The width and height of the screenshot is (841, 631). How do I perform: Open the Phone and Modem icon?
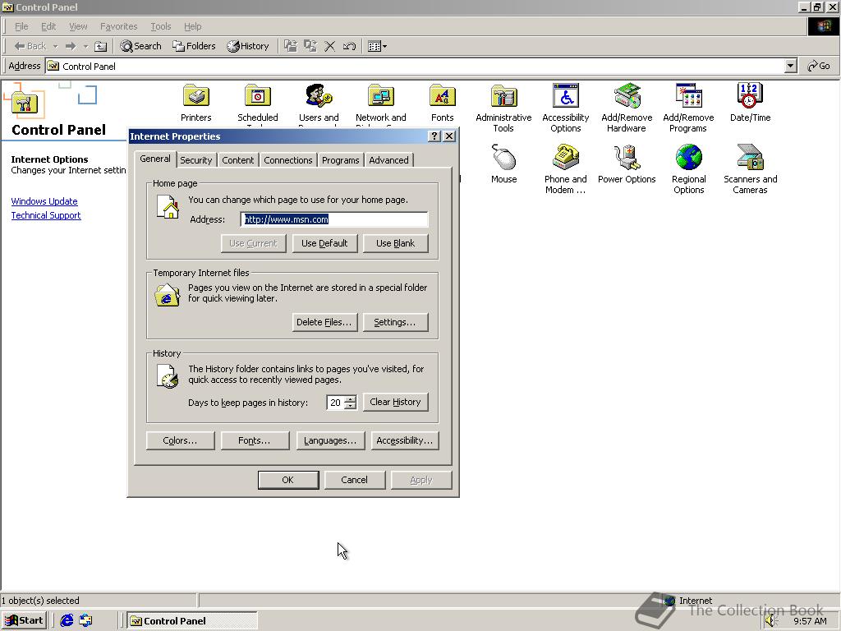click(565, 169)
